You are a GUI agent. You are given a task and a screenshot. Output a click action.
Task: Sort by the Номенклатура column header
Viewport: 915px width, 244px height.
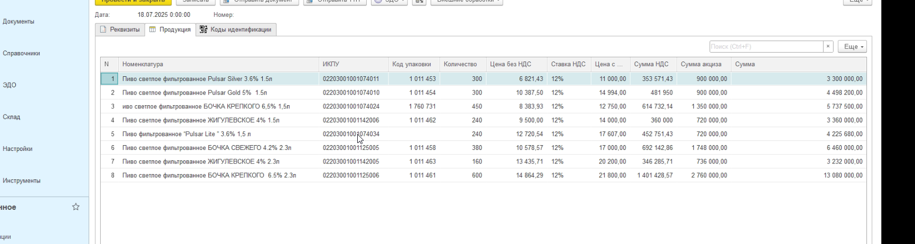click(x=218, y=64)
